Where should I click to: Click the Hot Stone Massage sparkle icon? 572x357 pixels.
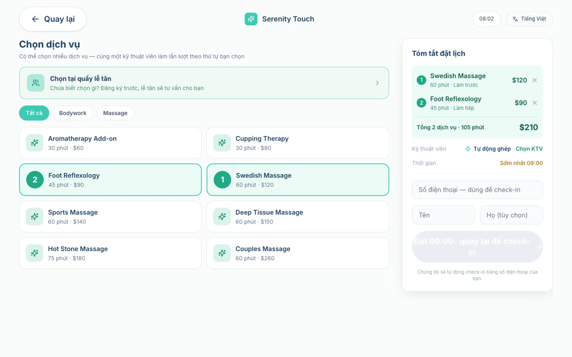pyautogui.click(x=35, y=253)
